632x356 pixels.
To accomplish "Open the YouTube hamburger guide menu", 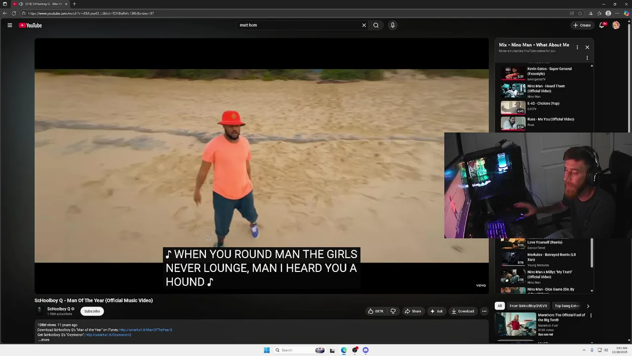I will (x=9, y=25).
